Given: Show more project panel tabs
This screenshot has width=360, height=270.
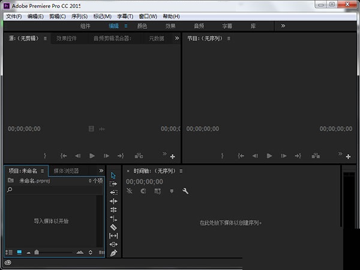Looking at the screenshot, I should click(101, 170).
